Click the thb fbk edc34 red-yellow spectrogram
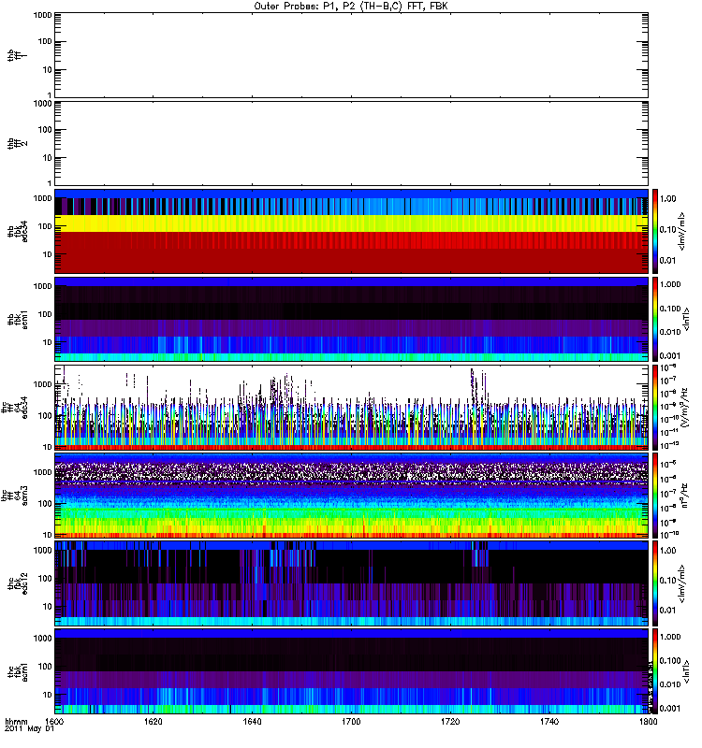The image size is (702, 748). tap(351, 231)
